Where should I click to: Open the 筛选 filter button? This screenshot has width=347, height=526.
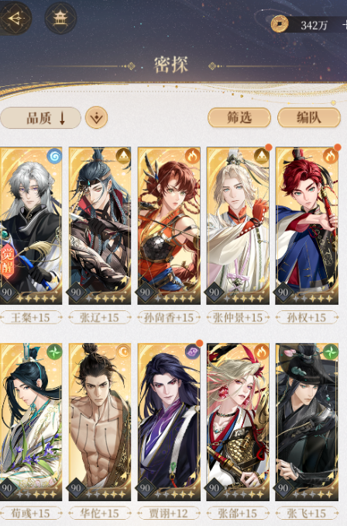(x=239, y=118)
